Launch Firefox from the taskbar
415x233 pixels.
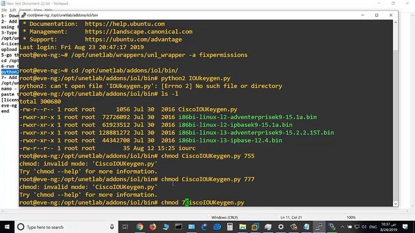coord(153,227)
